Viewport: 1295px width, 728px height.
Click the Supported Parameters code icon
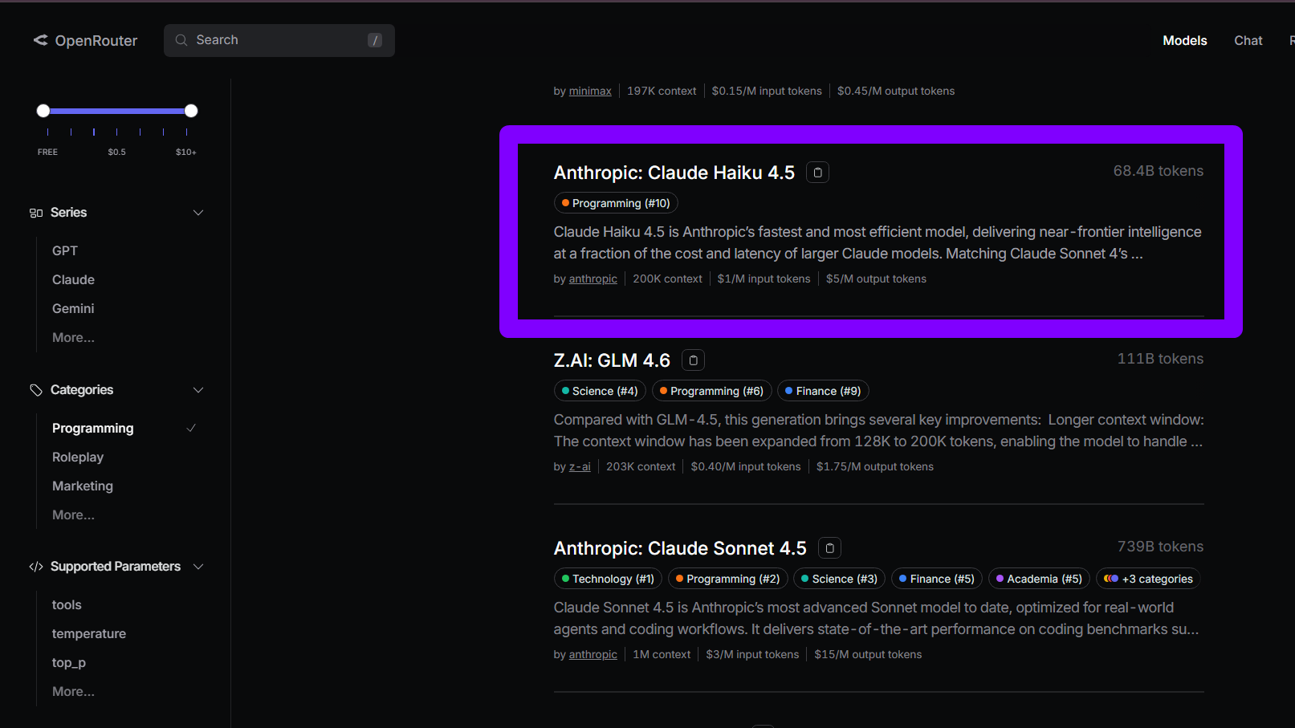[36, 567]
